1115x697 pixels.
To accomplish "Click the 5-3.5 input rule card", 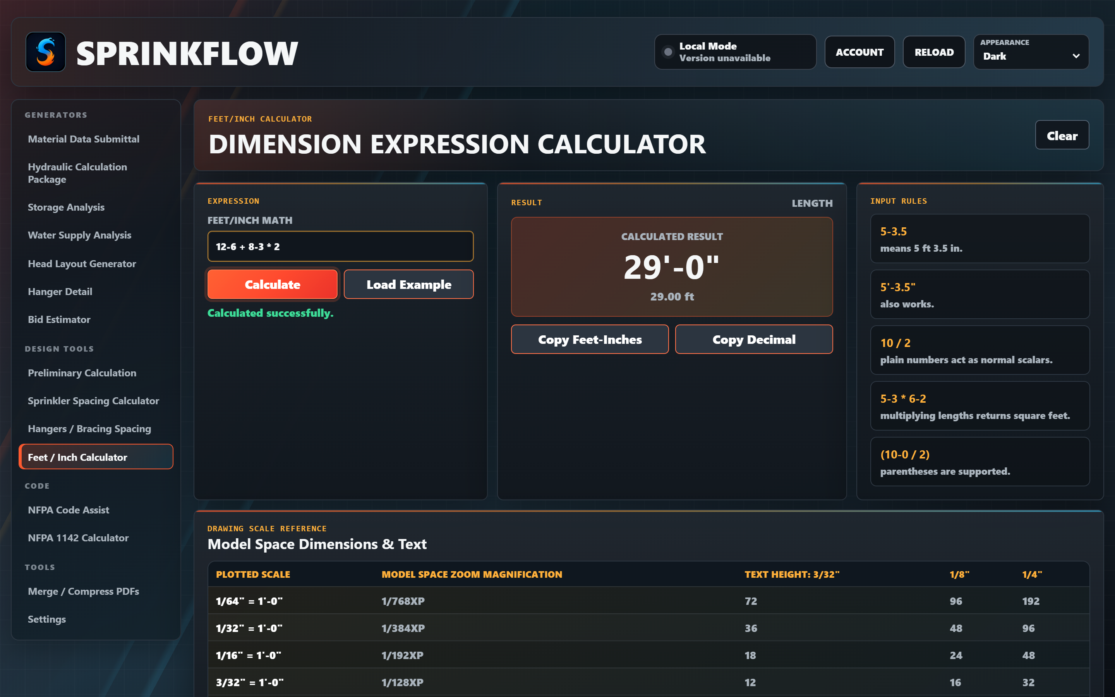I will [979, 239].
